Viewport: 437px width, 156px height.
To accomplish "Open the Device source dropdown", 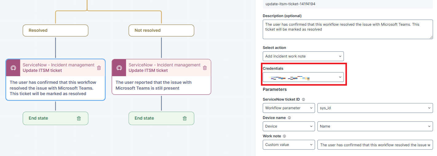I will [289, 126].
